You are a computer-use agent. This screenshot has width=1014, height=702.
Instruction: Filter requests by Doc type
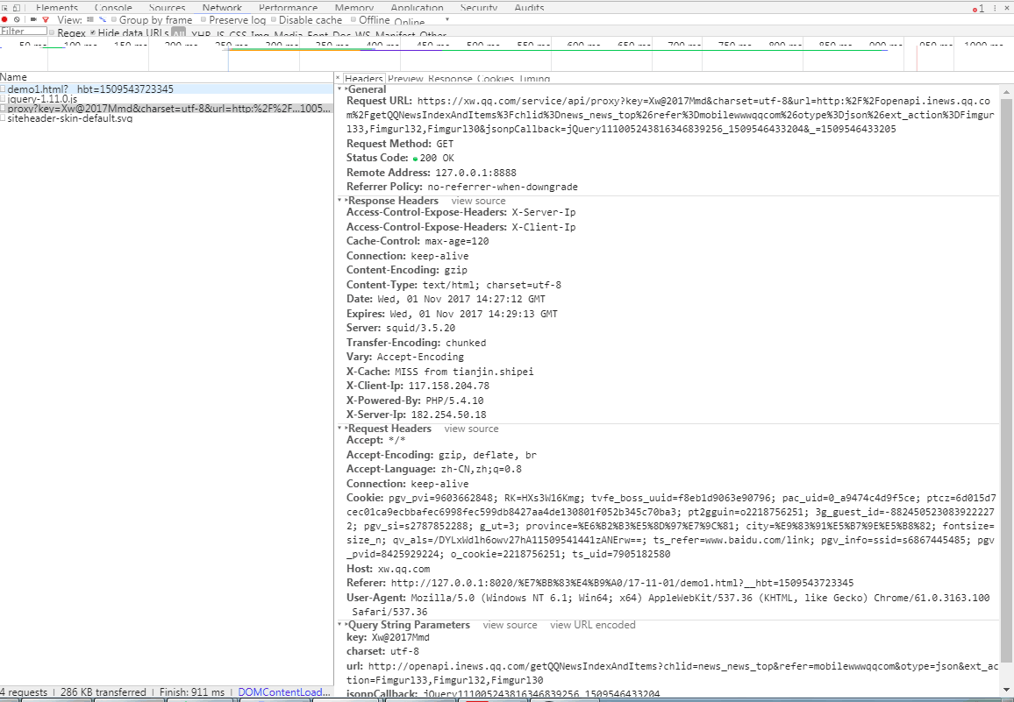(x=341, y=33)
